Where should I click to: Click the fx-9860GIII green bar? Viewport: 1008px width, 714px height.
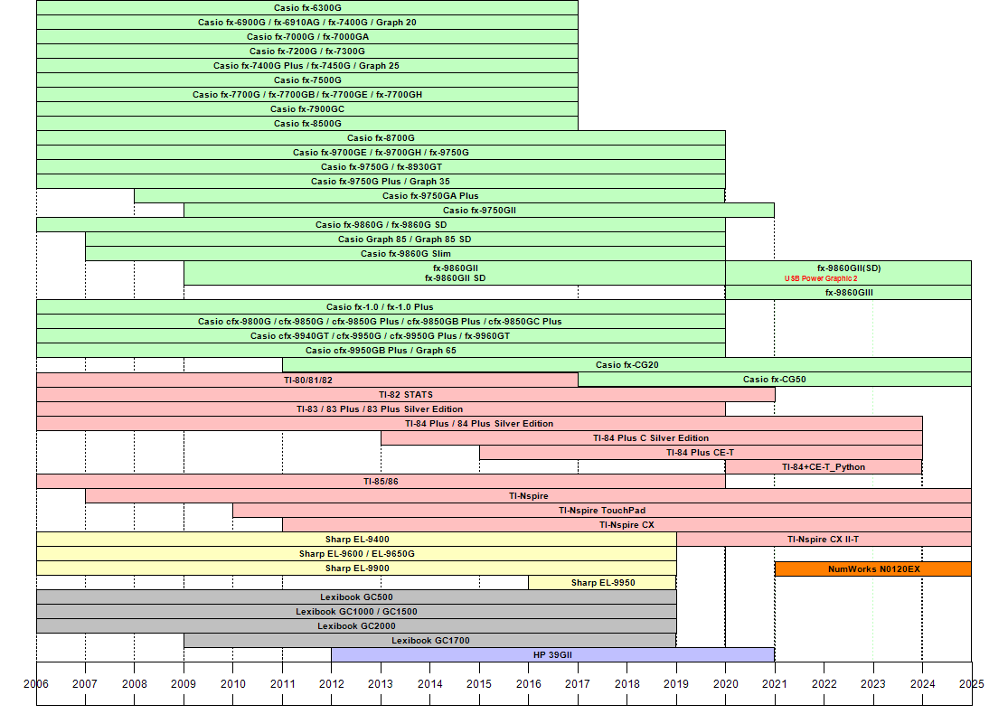(849, 293)
